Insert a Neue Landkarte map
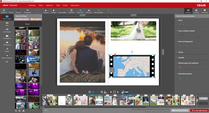This screenshot has height=113, width=209. 99,11
